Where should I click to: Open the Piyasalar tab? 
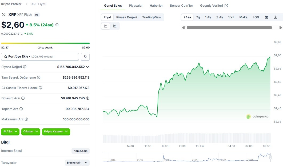(x=136, y=6)
